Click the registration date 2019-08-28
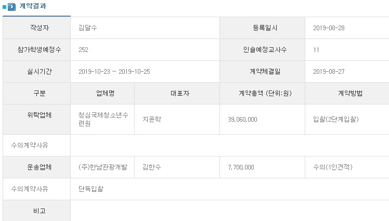The width and height of the screenshot is (389, 221). tap(329, 28)
